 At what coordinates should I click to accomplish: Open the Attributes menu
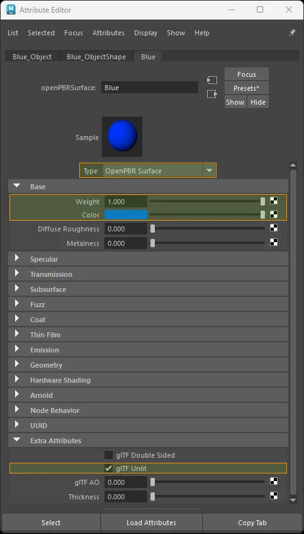coord(108,33)
